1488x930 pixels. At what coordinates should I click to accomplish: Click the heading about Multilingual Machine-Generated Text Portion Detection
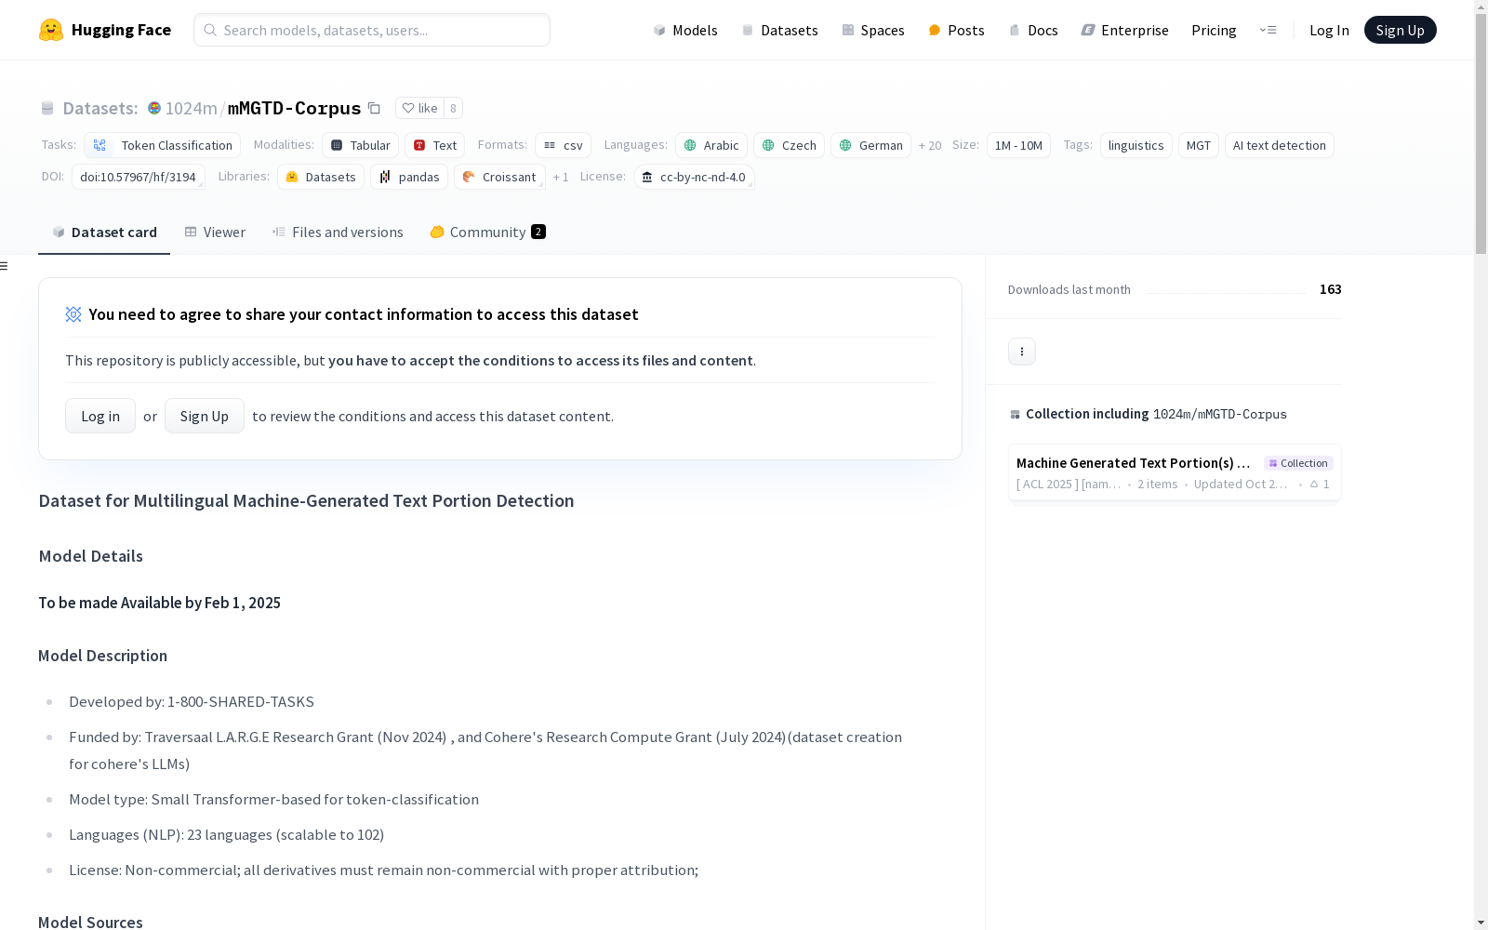(x=306, y=500)
